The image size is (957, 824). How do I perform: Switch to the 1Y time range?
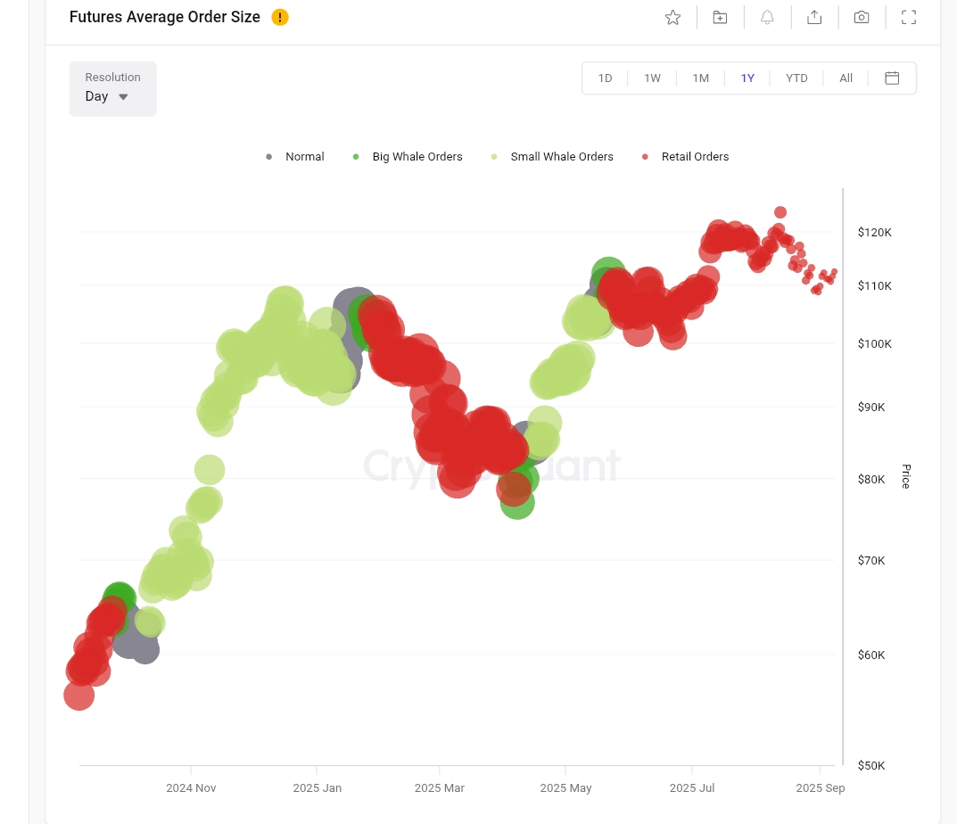point(747,78)
